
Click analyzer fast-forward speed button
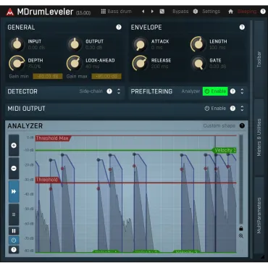pos(14,191)
